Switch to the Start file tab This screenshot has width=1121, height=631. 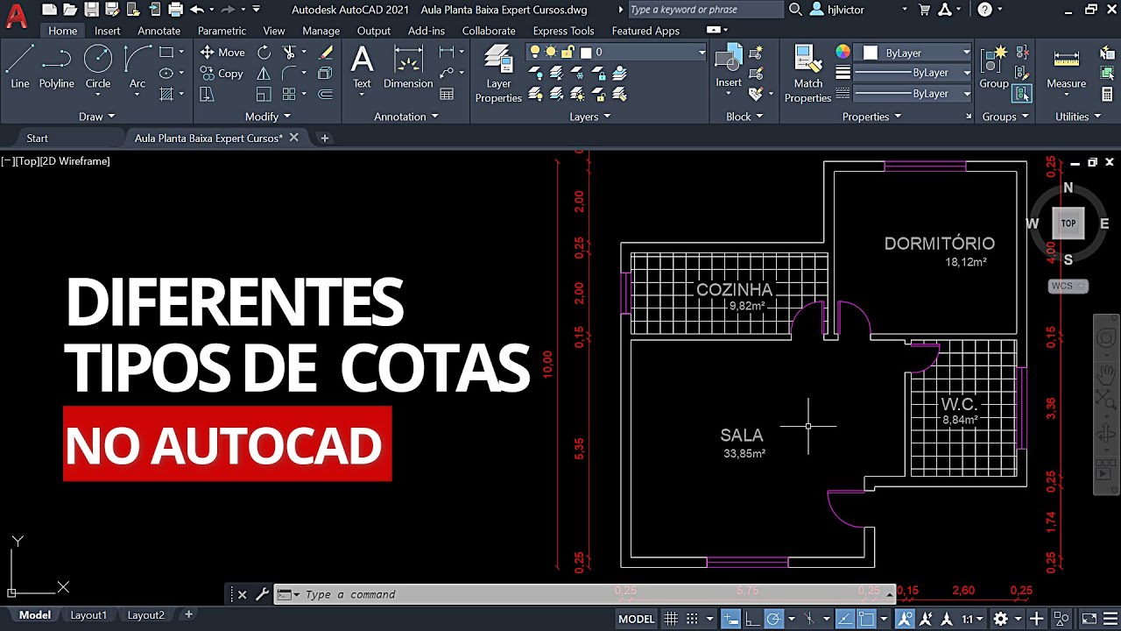click(x=37, y=138)
